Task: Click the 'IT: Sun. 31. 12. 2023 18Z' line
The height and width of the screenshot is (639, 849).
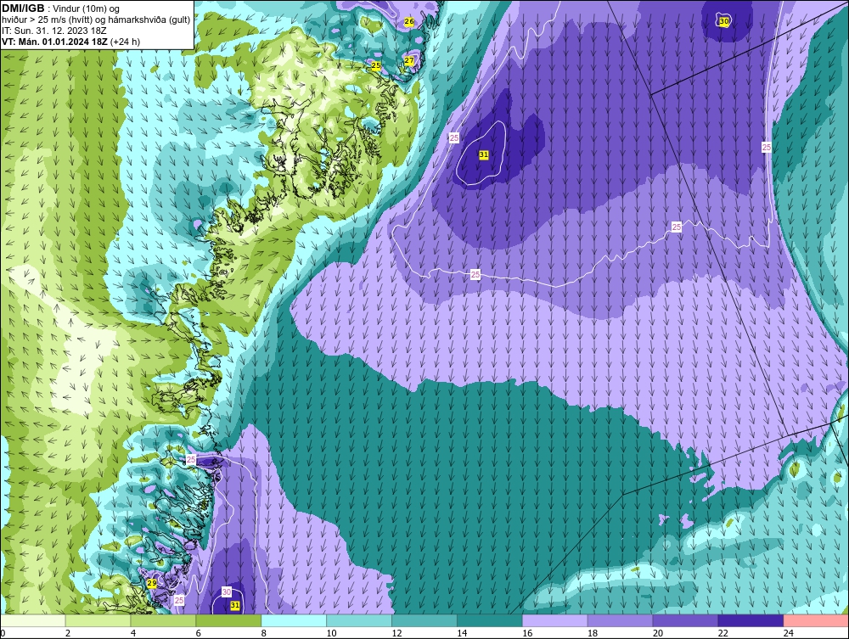Action: (54, 31)
